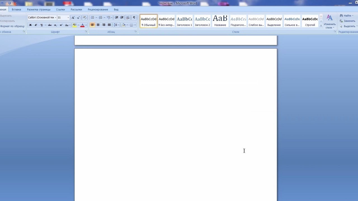Toggle subscript x₂ formatting
358x201 pixels.
(55, 25)
